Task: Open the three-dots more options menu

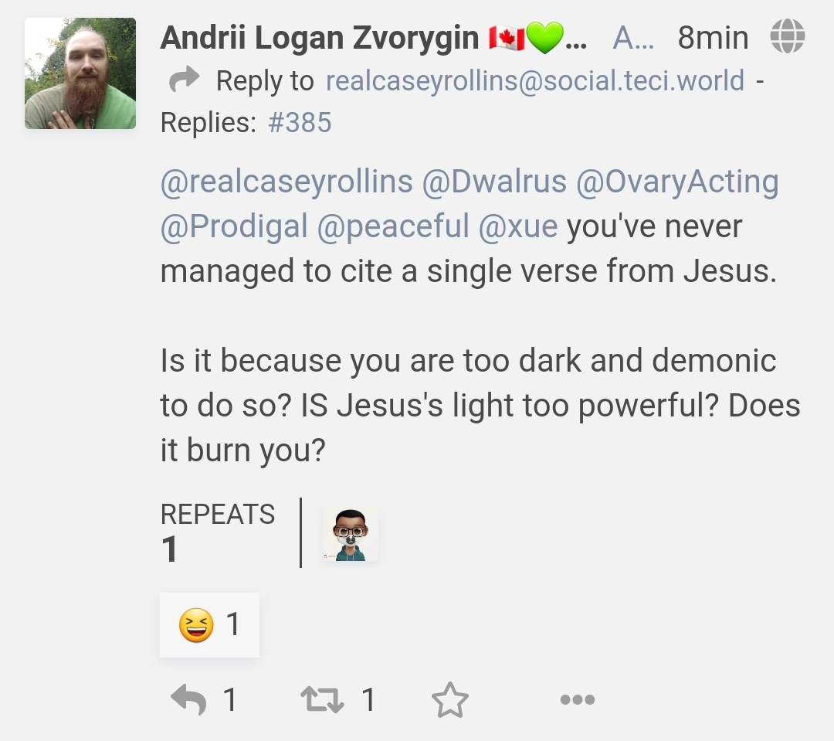Action: (x=577, y=700)
